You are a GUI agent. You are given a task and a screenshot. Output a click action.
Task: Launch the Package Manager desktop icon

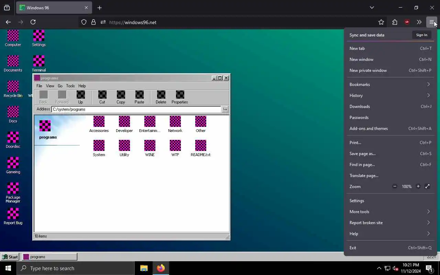pos(13,192)
